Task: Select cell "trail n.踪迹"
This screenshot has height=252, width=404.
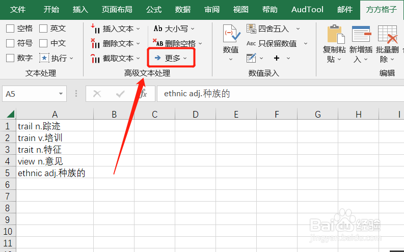Action: point(55,126)
